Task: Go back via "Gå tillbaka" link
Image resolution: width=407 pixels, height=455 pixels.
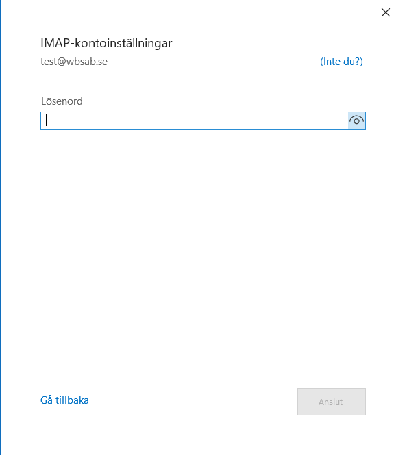Action: pyautogui.click(x=64, y=400)
